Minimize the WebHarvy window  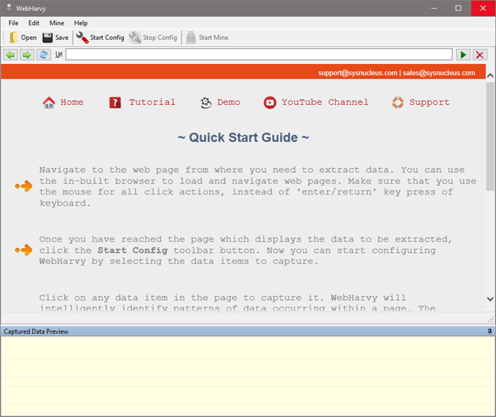coord(434,8)
